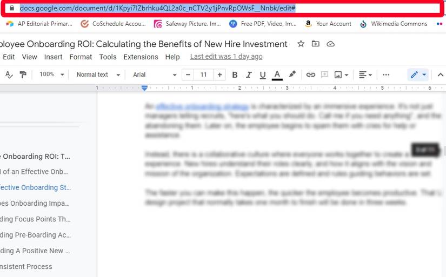Open the Format menu

(81, 57)
